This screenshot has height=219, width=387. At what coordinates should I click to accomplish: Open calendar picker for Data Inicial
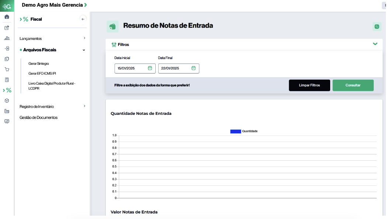click(150, 68)
